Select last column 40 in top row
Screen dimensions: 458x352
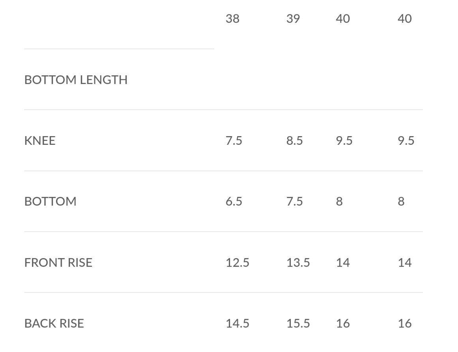click(x=405, y=19)
